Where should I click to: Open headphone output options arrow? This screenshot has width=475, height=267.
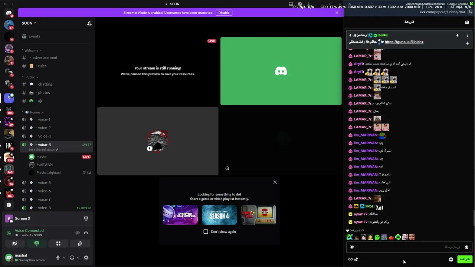click(x=78, y=258)
